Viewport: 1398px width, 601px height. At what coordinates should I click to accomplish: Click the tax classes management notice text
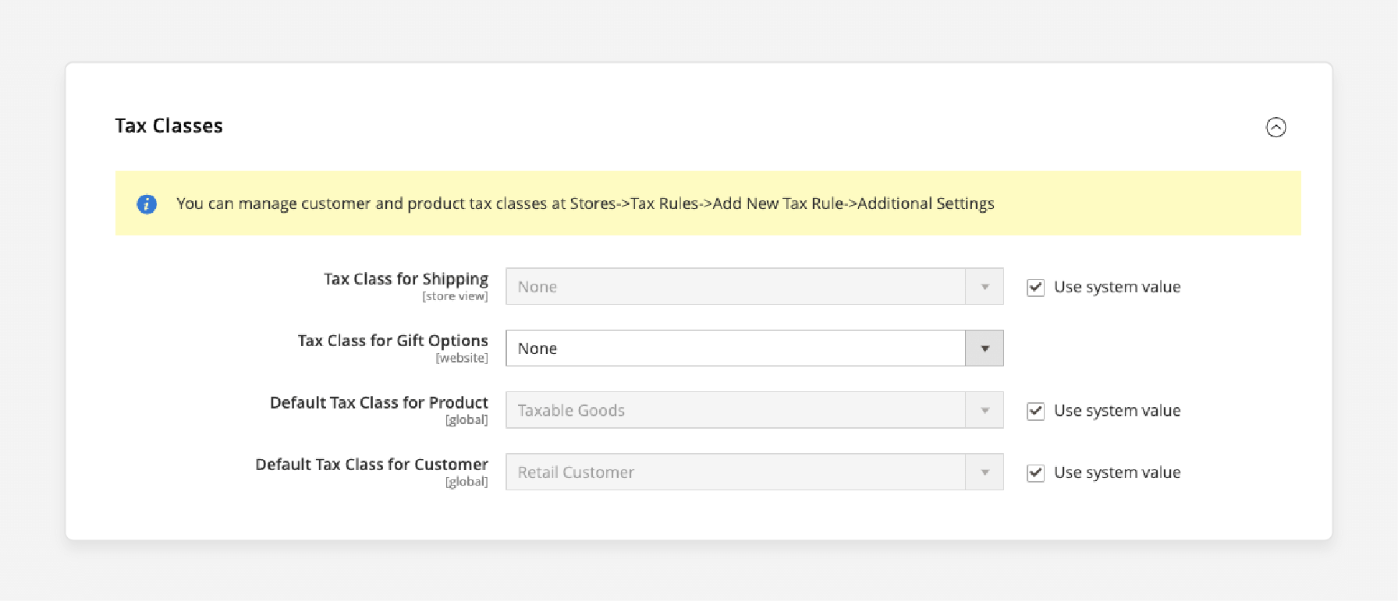[x=585, y=203]
